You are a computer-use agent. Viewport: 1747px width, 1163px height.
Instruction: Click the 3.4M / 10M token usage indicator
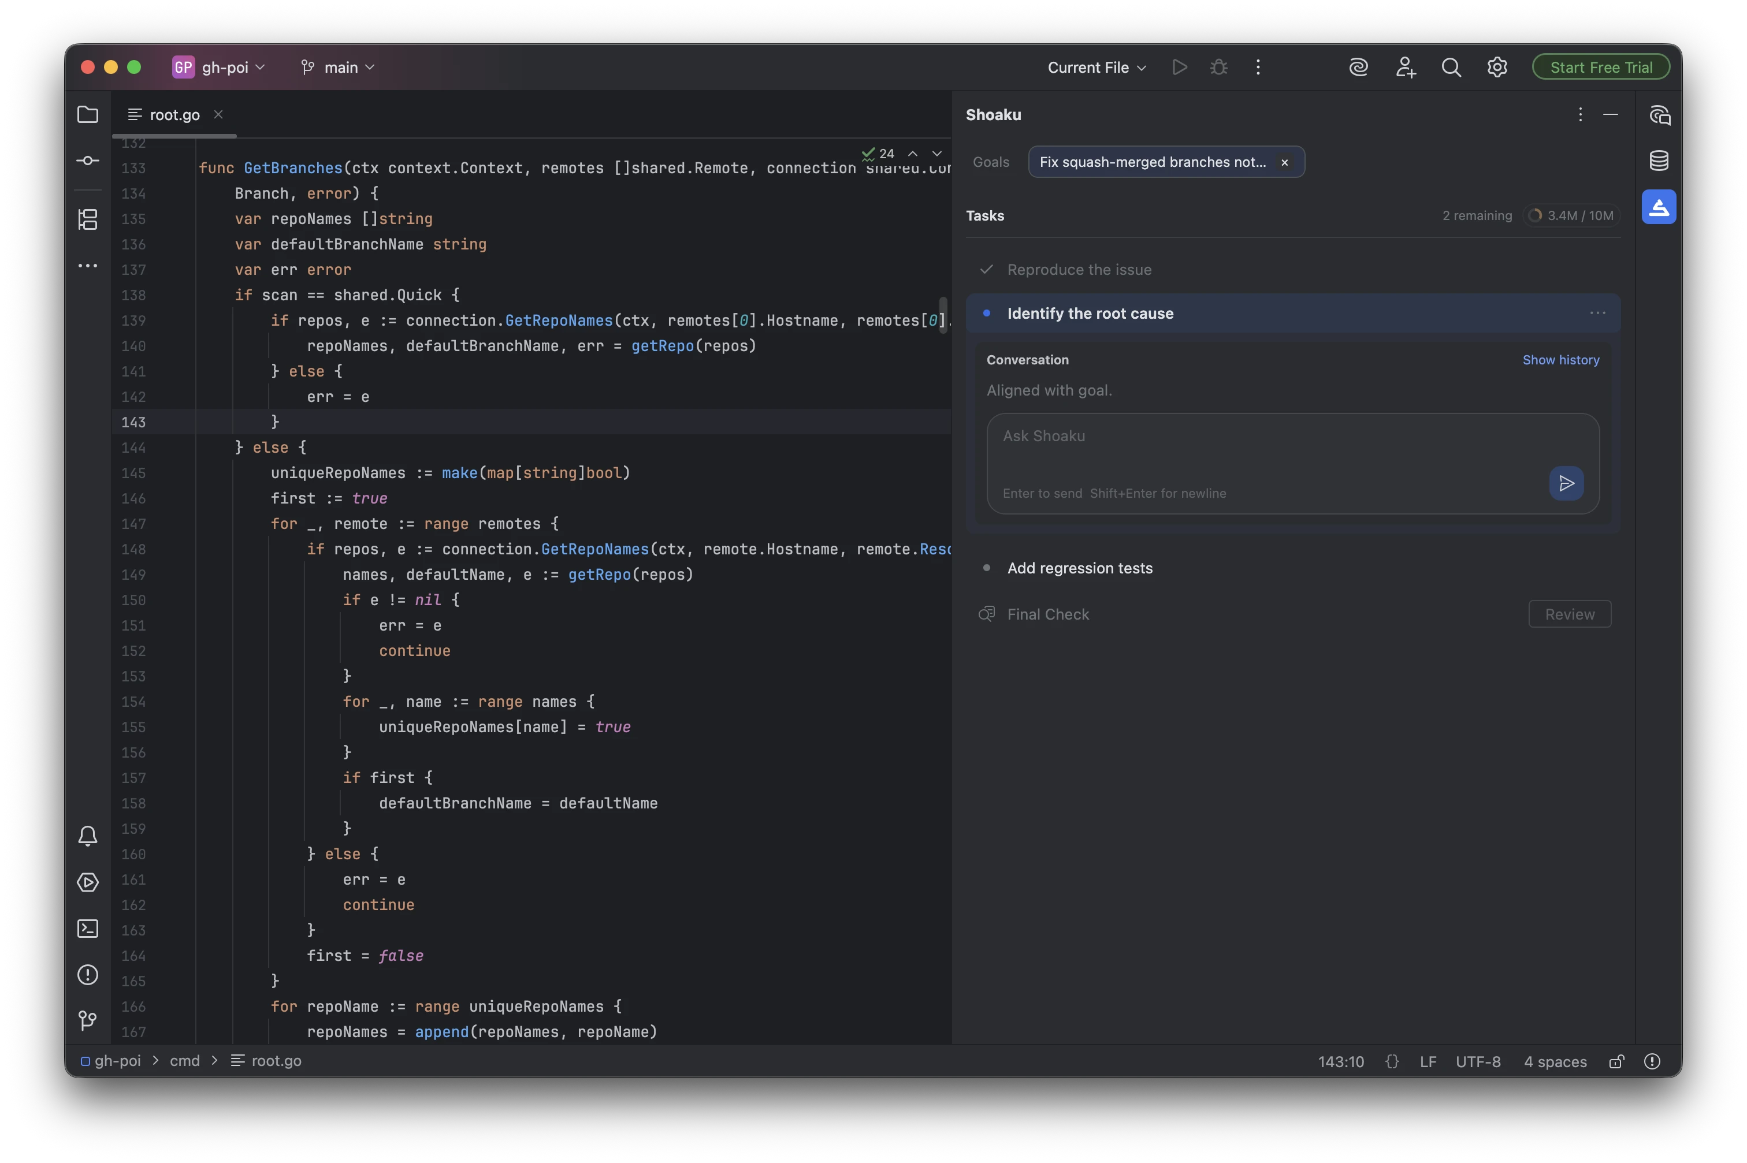1571,216
